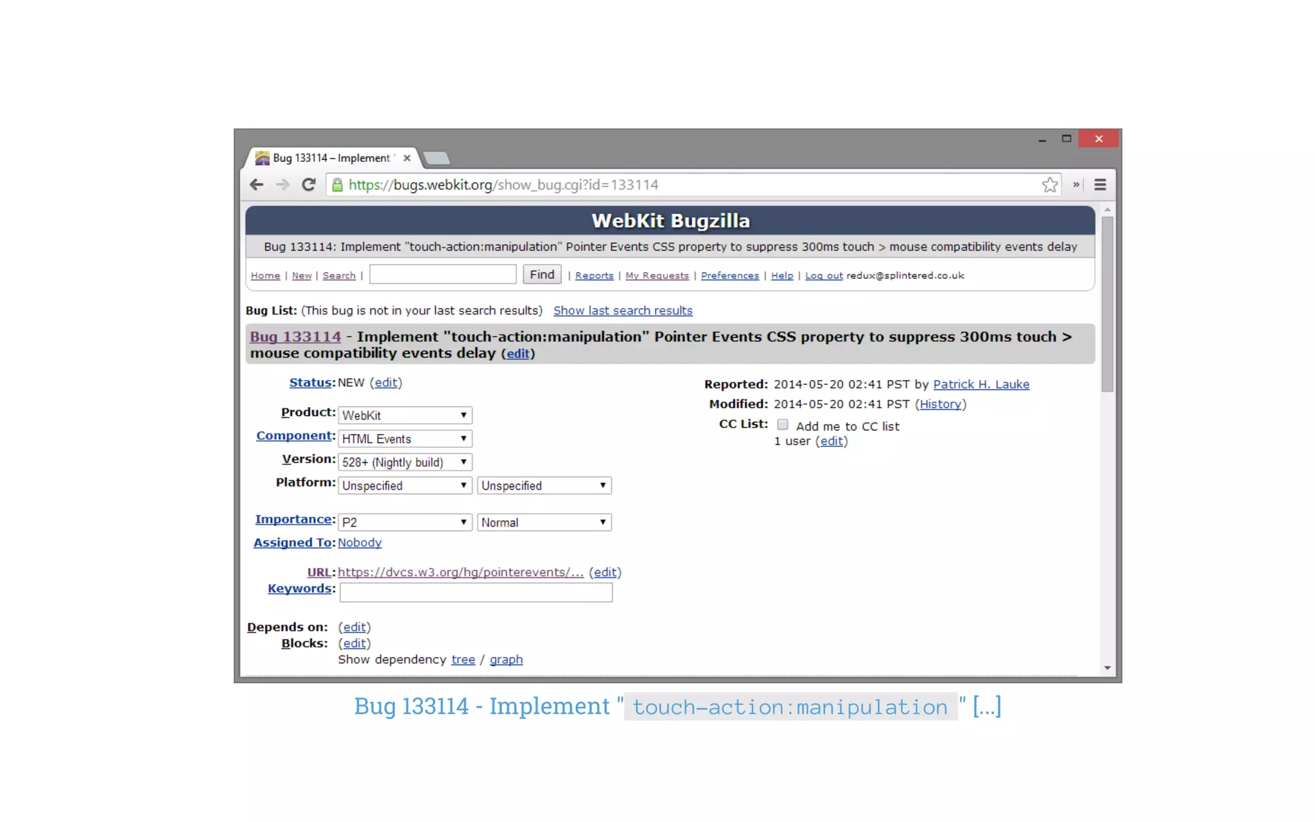This screenshot has width=1315, height=822.
Task: Show hidden extensions via the chevron overflow icon
Action: (x=1076, y=185)
